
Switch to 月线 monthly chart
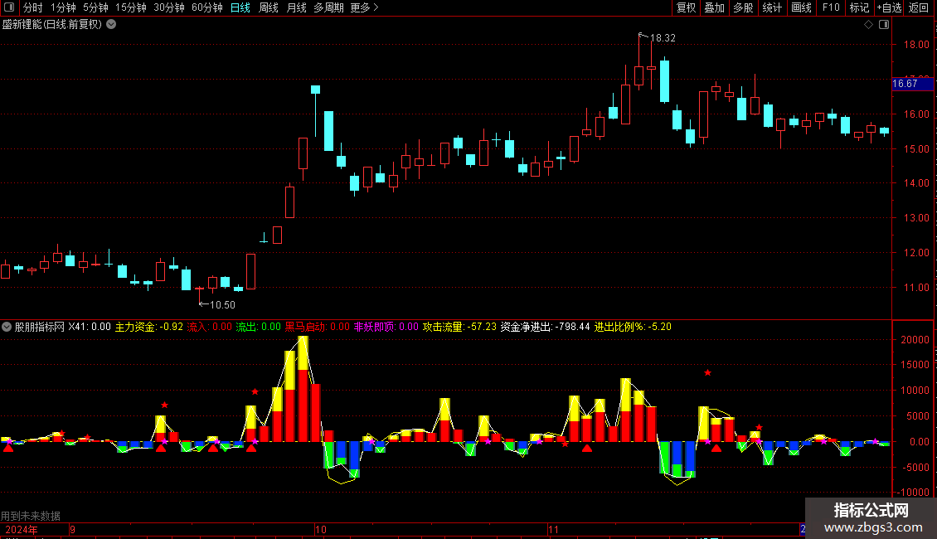(296, 7)
